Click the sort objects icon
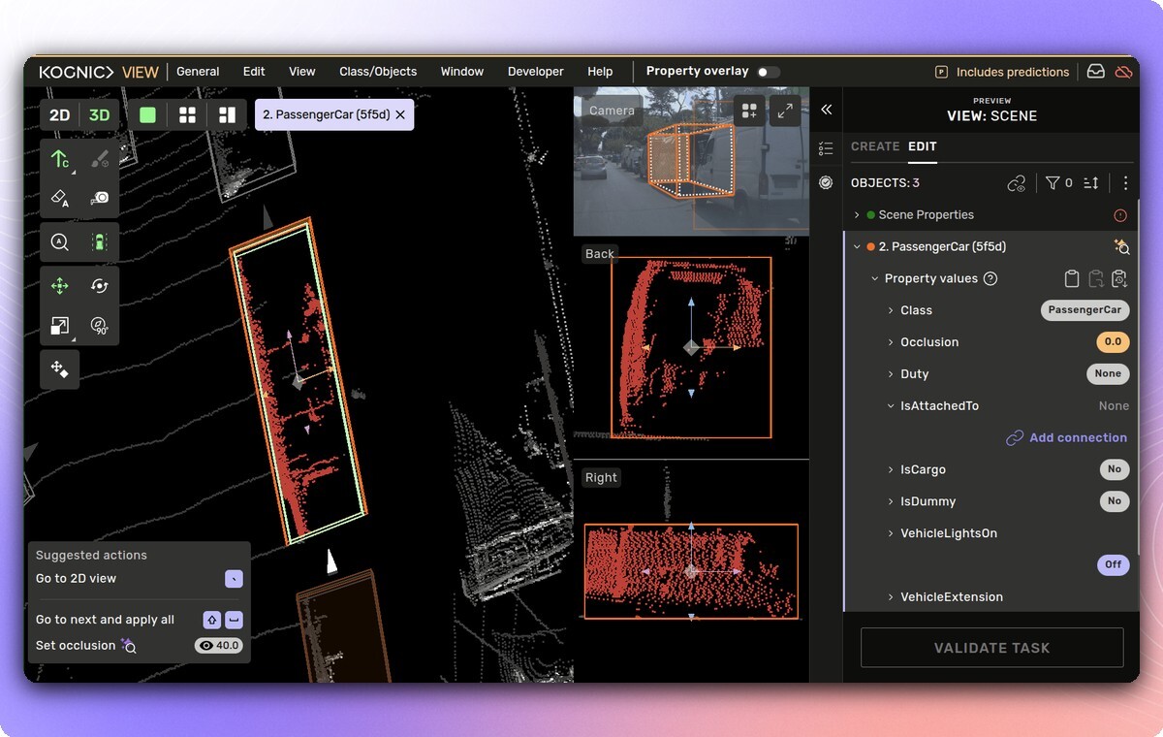The image size is (1163, 737). (1089, 182)
